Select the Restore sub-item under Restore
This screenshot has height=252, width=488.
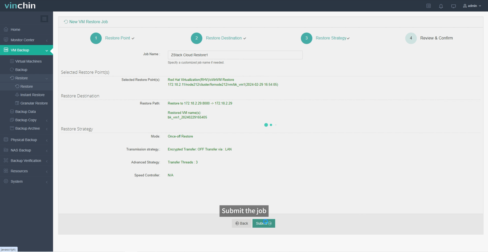pyautogui.click(x=26, y=86)
